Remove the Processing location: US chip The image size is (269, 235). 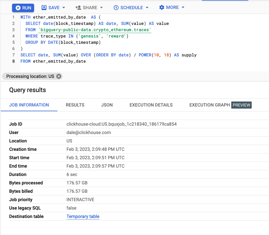point(59,76)
